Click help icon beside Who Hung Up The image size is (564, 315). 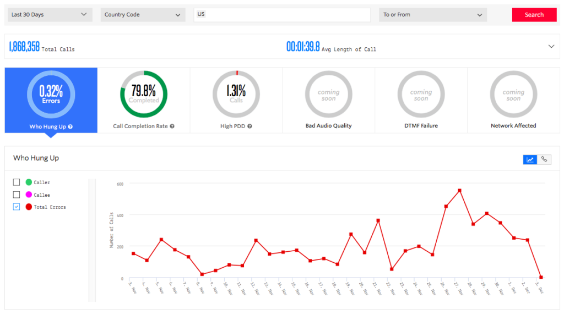pos(70,126)
